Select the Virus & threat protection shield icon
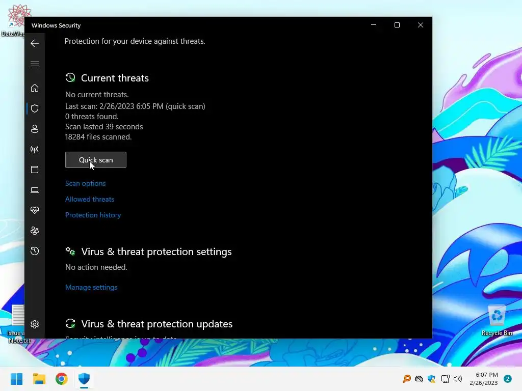522x391 pixels. (35, 108)
